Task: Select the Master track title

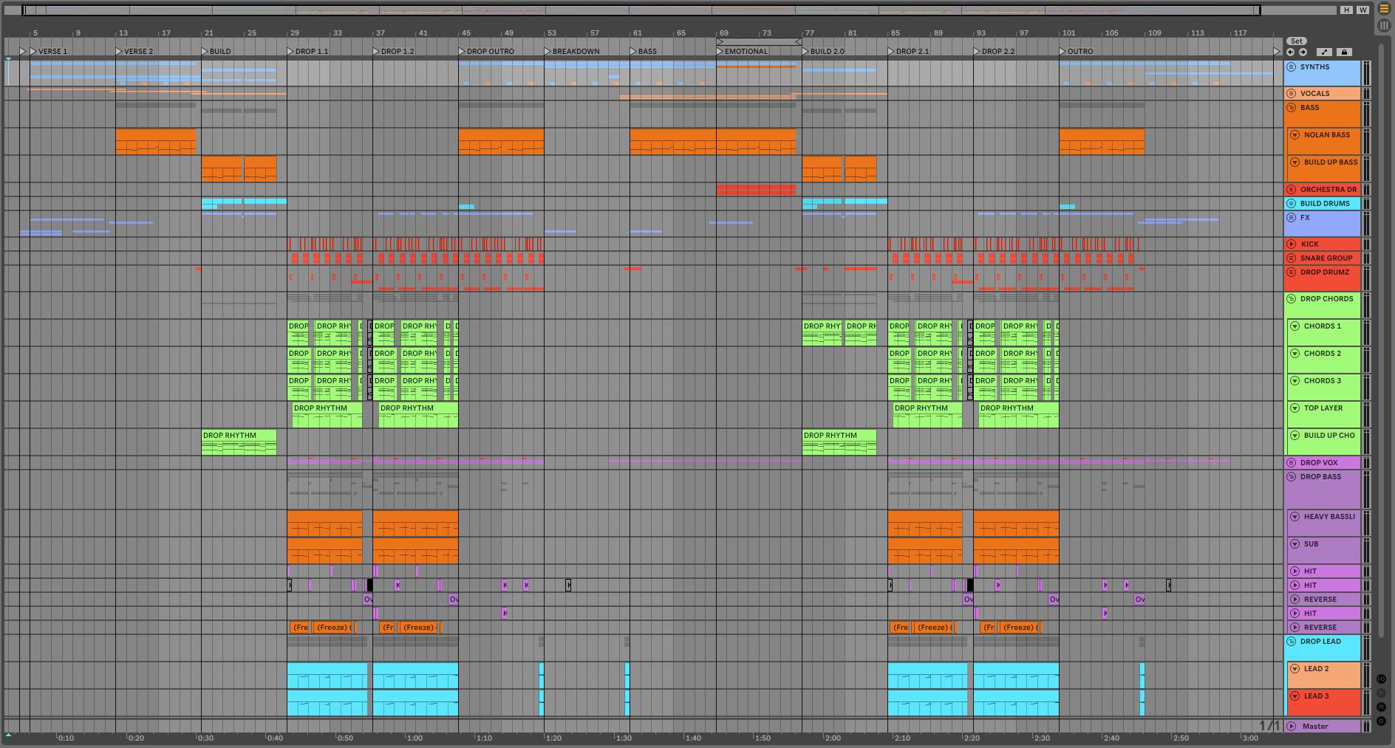Action: pos(1315,727)
